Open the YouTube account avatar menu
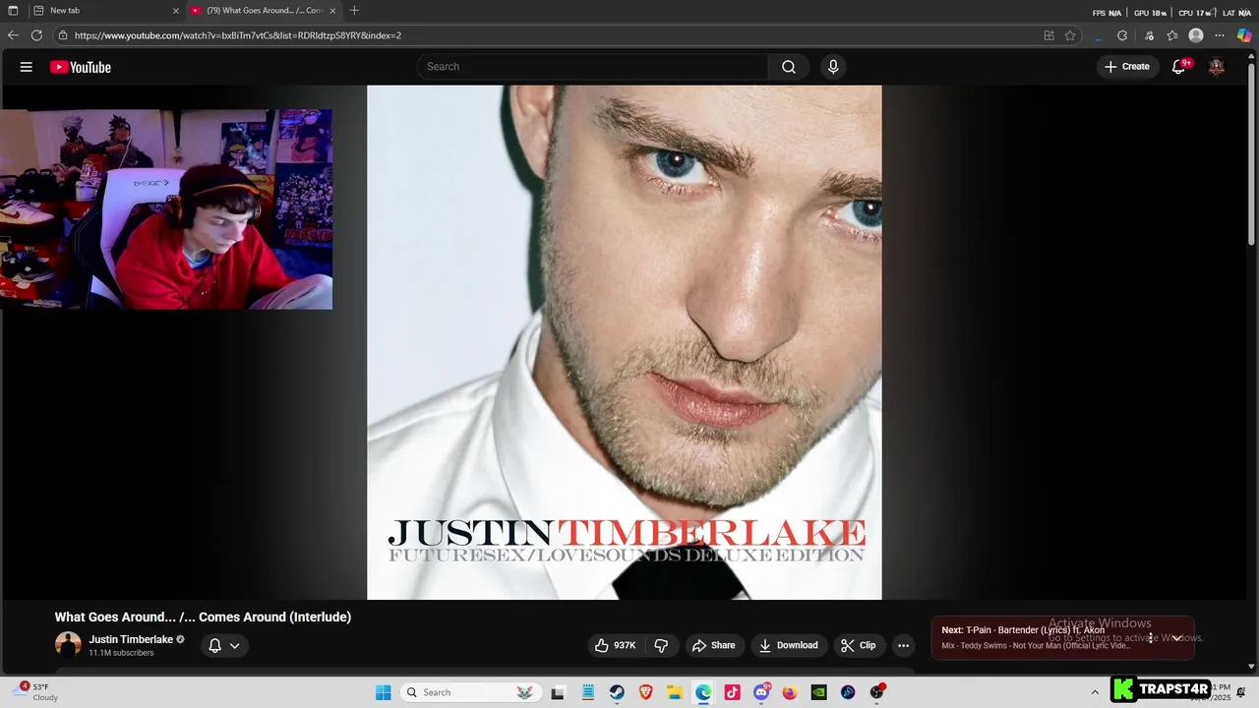Image resolution: width=1259 pixels, height=708 pixels. pos(1217,67)
